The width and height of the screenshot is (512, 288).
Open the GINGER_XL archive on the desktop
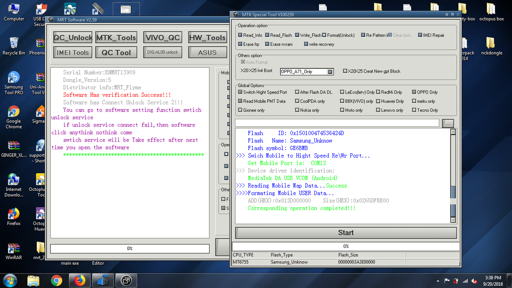point(14,149)
